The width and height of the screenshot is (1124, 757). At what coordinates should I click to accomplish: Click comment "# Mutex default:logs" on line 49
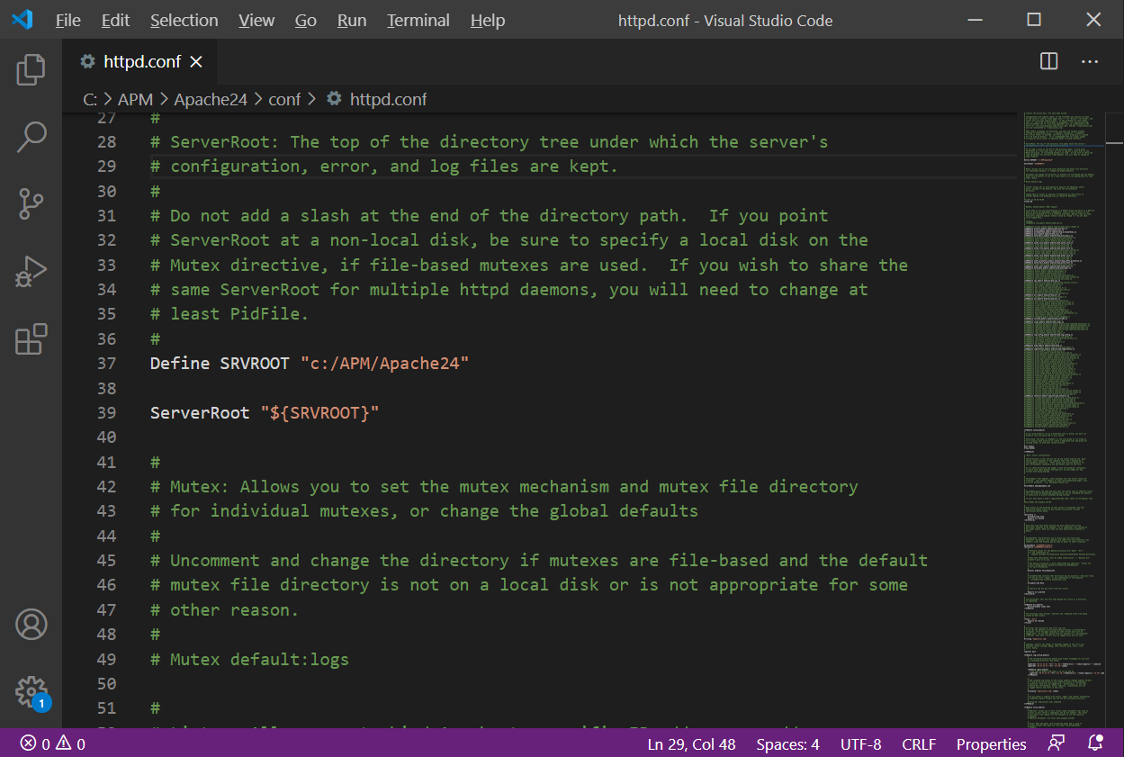tap(249, 659)
